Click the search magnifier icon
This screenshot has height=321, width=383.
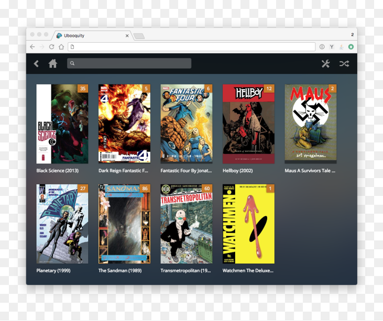(72, 64)
